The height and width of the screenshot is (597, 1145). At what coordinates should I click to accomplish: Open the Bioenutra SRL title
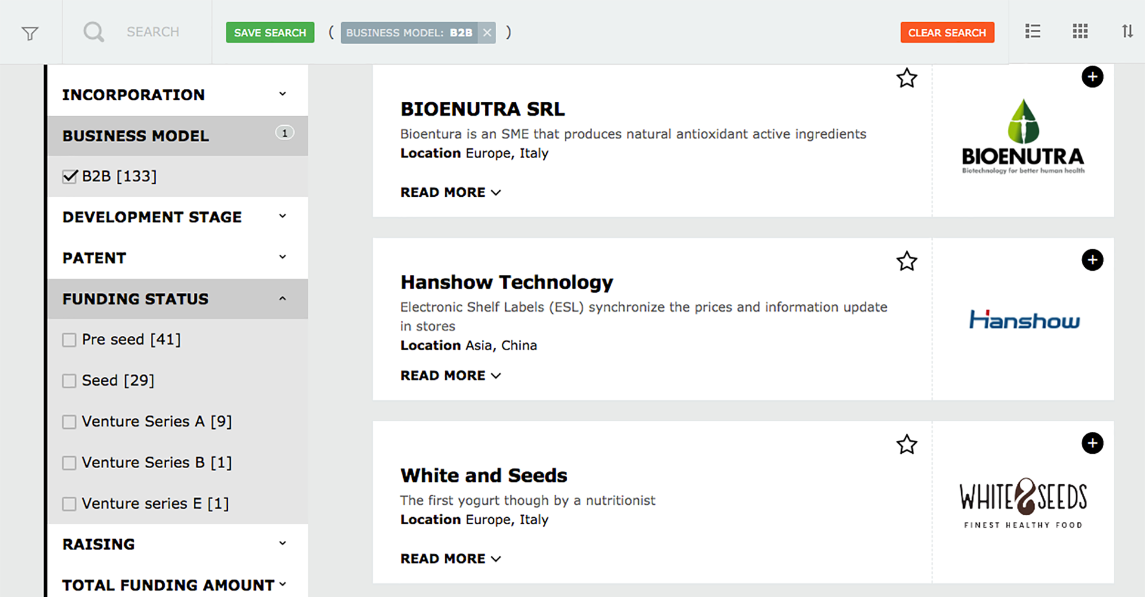(482, 109)
